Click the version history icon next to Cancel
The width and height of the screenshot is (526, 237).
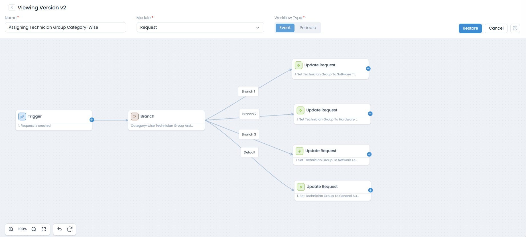coord(515,28)
